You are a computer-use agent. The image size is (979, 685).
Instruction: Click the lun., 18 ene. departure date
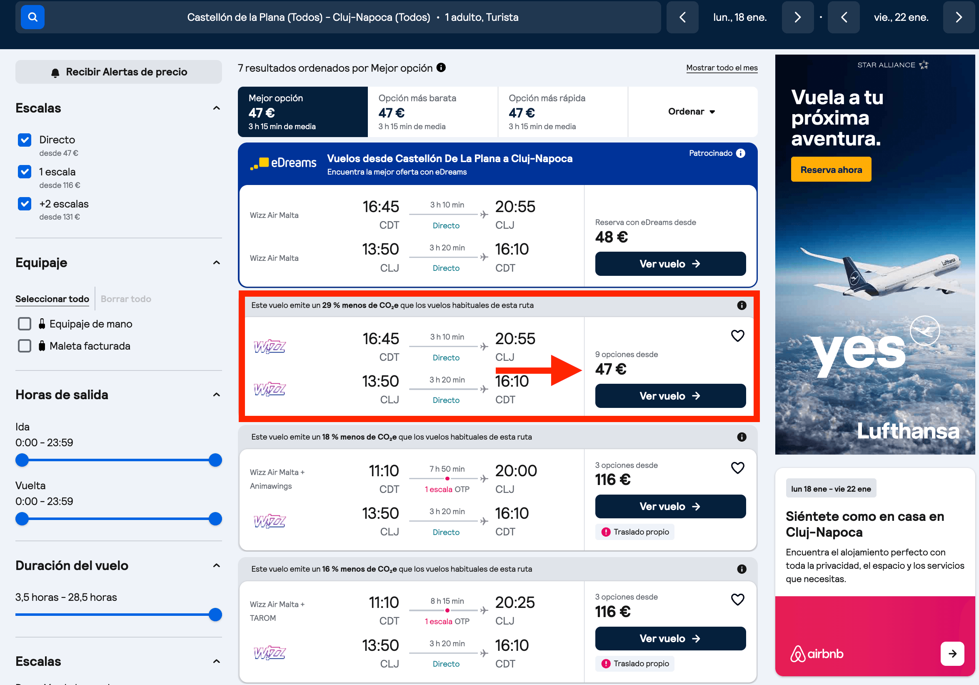pyautogui.click(x=740, y=17)
